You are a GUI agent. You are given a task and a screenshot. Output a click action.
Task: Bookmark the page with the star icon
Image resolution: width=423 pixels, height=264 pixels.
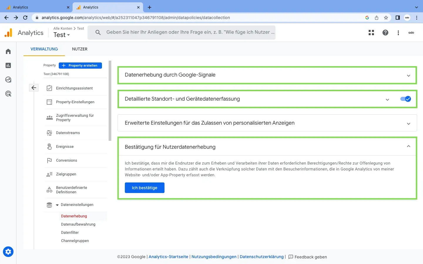click(386, 18)
